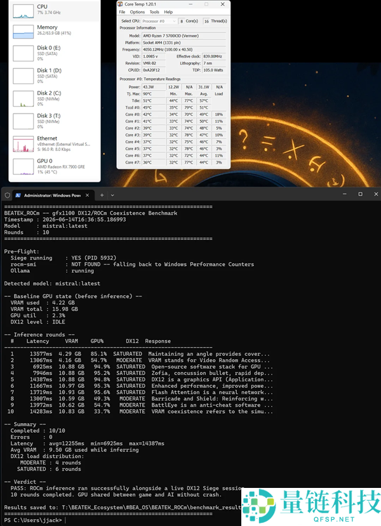Click the Effective clock 839.00MHz value
Screen dimensions: 381x526
[x=214, y=56]
